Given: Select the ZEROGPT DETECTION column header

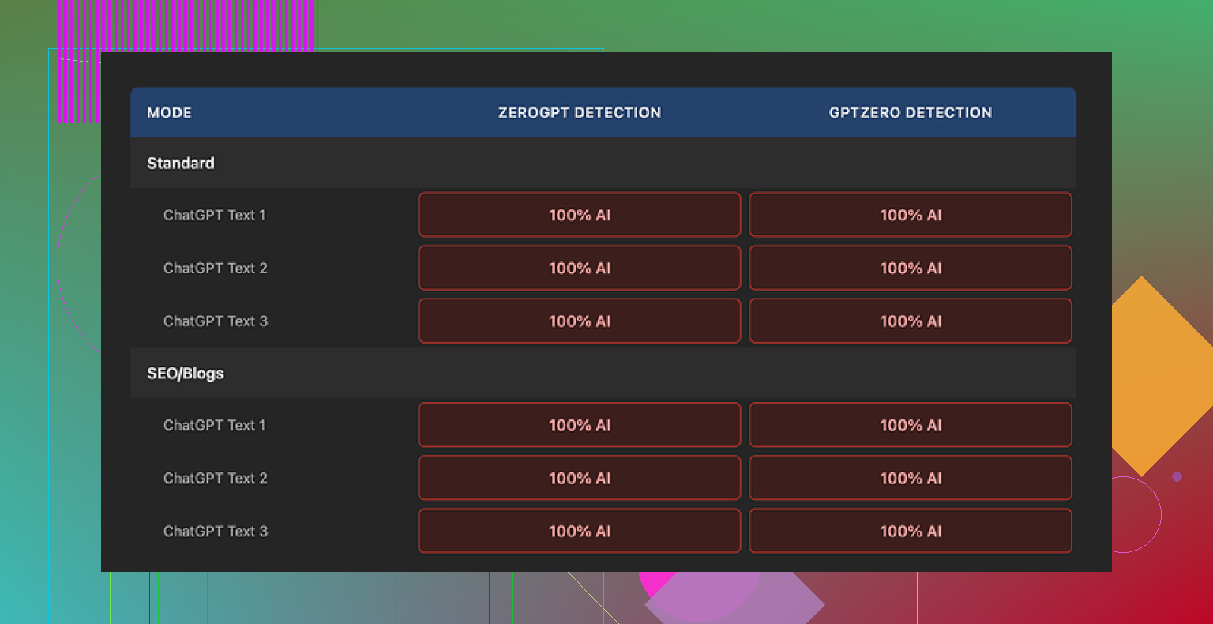Looking at the screenshot, I should click(x=579, y=112).
